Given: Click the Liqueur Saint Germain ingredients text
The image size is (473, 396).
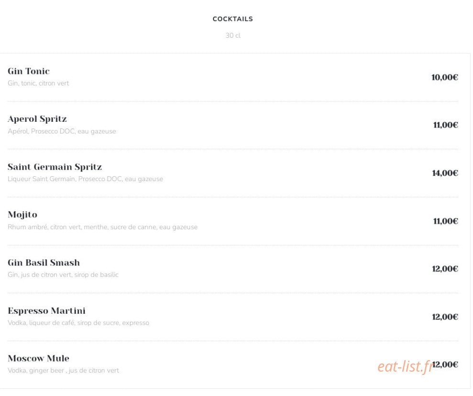Looking at the screenshot, I should pos(85,179).
